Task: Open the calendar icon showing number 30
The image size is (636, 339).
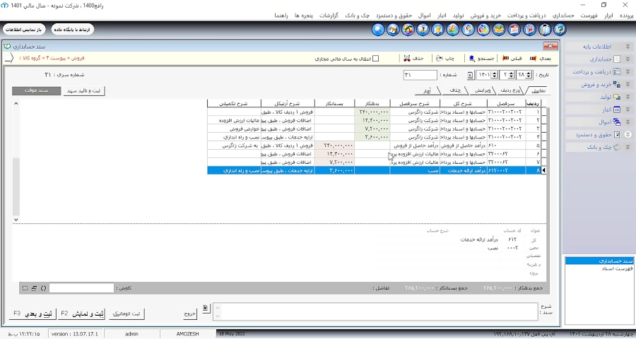Action: pos(530,30)
